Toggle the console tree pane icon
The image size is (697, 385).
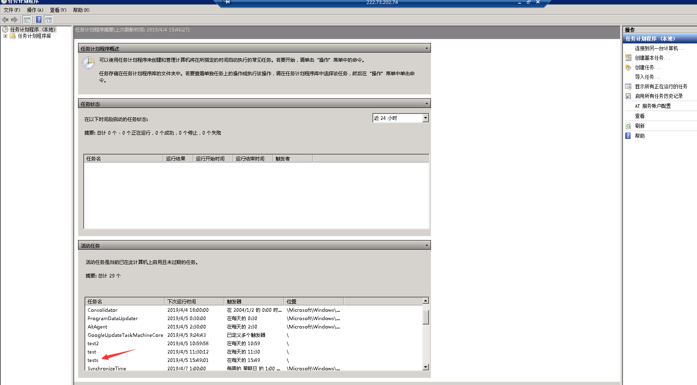coord(27,20)
